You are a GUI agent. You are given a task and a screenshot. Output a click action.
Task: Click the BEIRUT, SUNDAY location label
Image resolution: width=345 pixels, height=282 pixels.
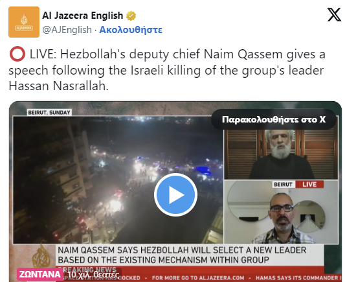[x=49, y=113]
